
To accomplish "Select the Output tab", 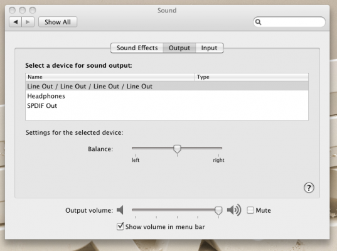I will pos(179,48).
